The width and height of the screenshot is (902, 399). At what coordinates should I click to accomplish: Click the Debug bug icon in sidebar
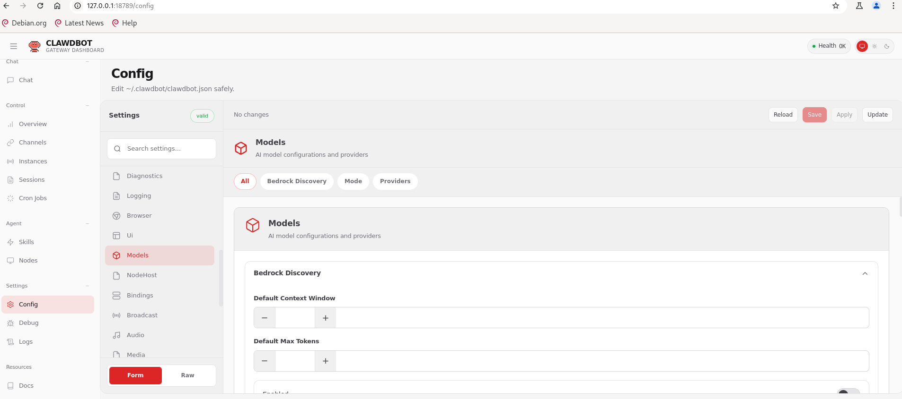tap(10, 323)
